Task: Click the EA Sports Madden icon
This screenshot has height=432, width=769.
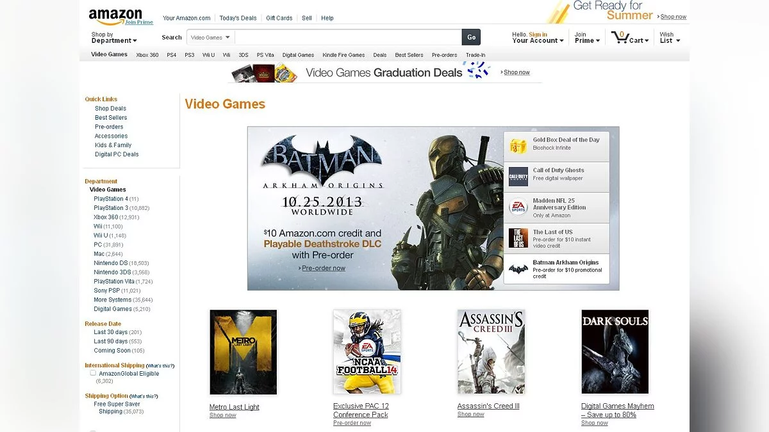Action: pyautogui.click(x=518, y=207)
